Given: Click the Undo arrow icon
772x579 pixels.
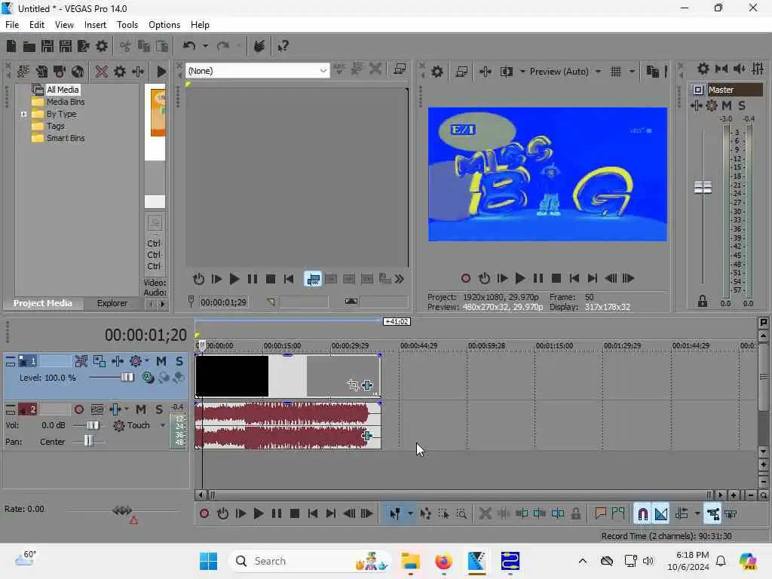Looking at the screenshot, I should (189, 46).
